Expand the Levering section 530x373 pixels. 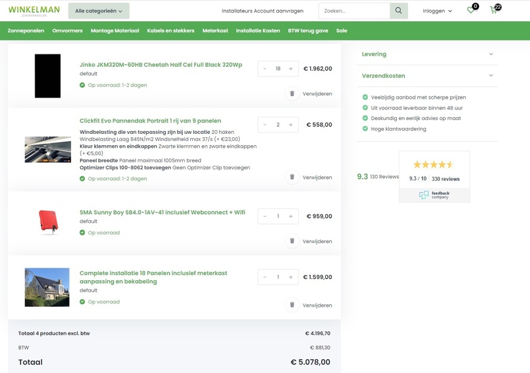(427, 54)
